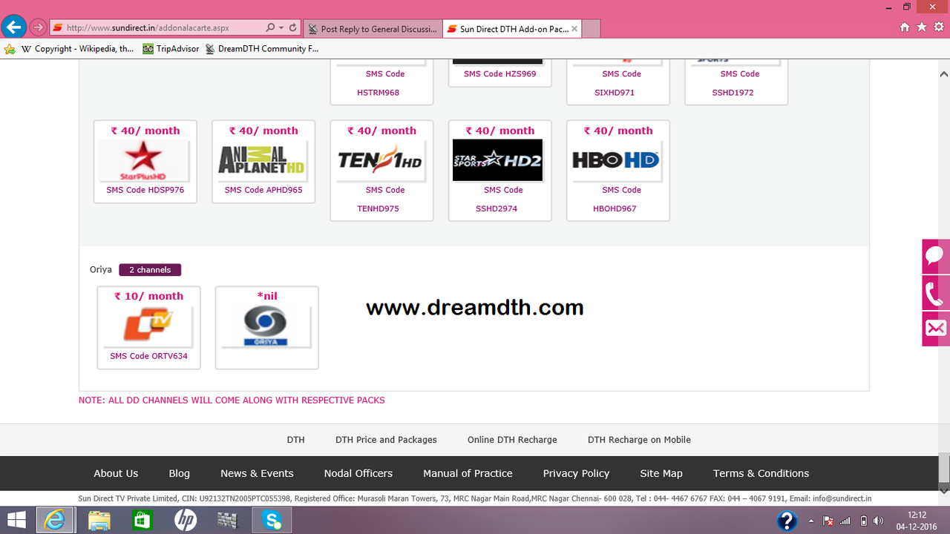
Task: Click the Refresh page icon
Action: [x=292, y=27]
